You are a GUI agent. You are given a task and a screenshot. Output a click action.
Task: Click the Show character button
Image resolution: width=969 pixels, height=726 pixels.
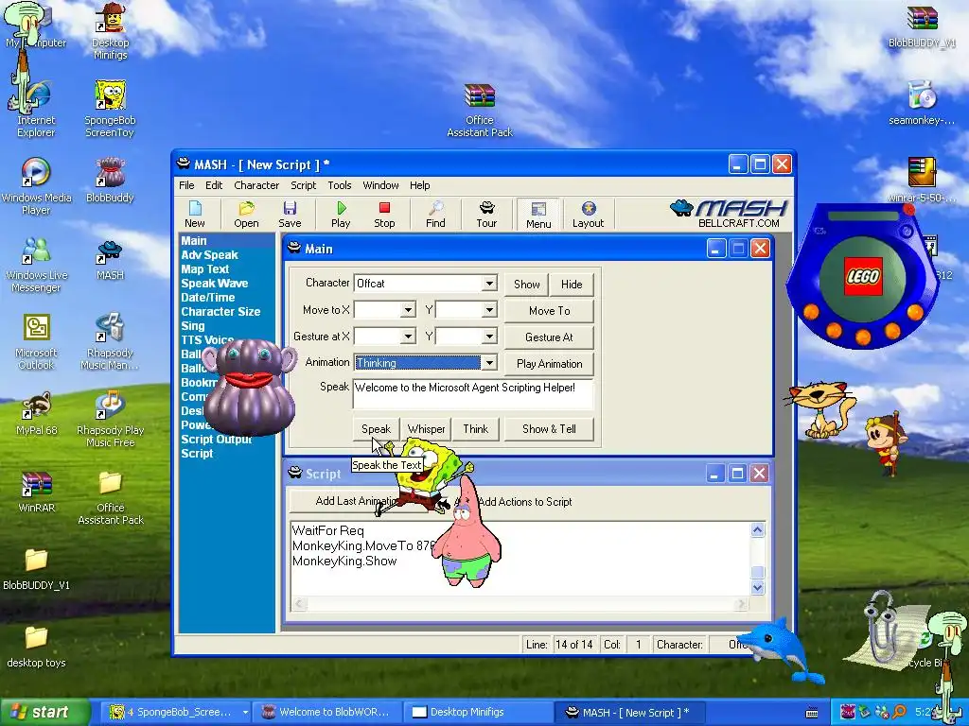pyautogui.click(x=526, y=284)
